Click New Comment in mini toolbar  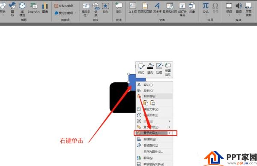click(168, 70)
